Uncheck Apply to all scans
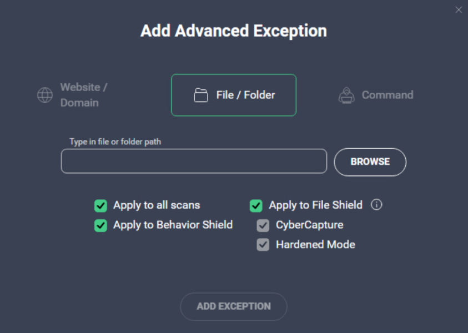This screenshot has width=468, height=333. tap(100, 205)
